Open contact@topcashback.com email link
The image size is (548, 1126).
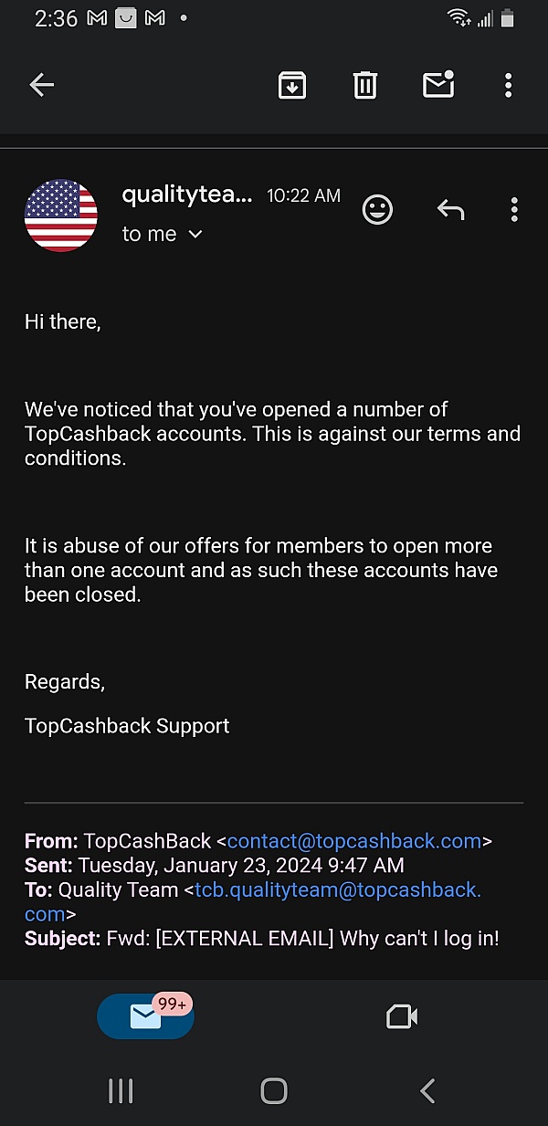353,841
